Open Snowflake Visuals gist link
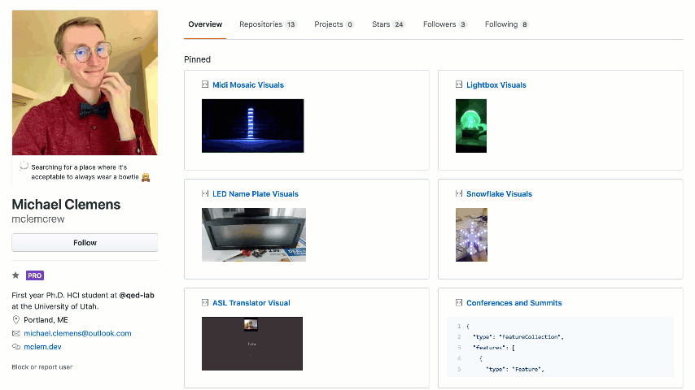 pos(499,194)
